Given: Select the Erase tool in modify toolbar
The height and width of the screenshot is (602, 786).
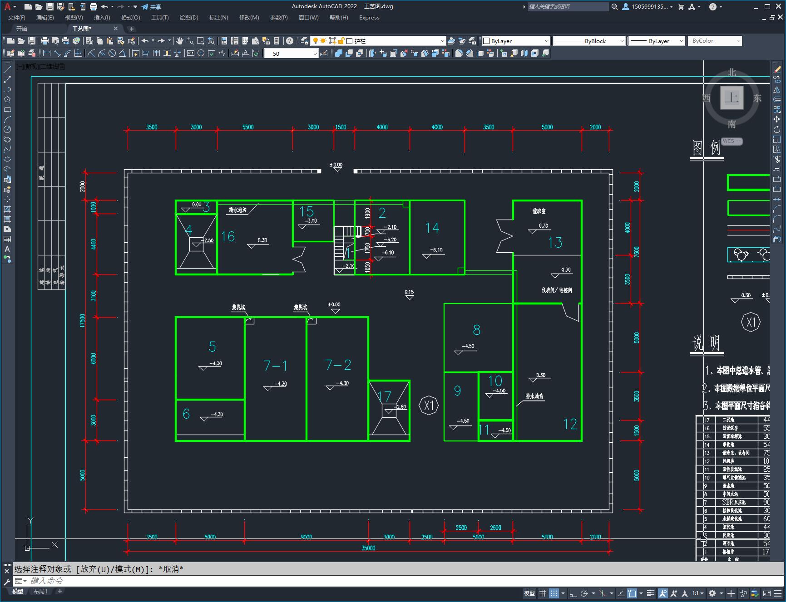Looking at the screenshot, I should tap(777, 69).
